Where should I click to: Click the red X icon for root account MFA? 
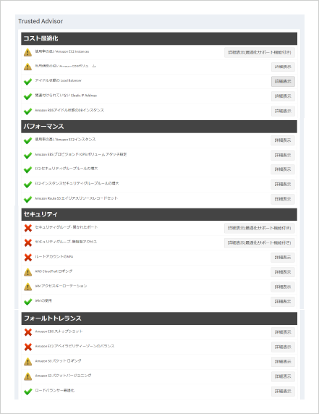pyautogui.click(x=28, y=258)
